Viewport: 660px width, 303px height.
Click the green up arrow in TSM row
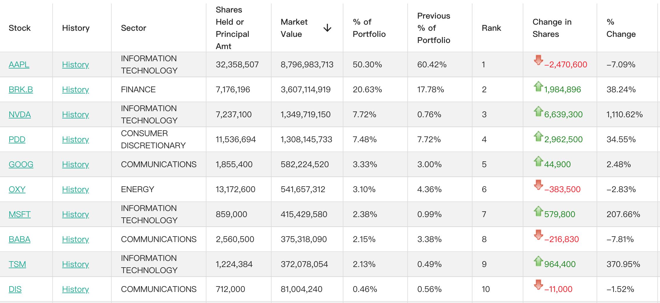[538, 261]
